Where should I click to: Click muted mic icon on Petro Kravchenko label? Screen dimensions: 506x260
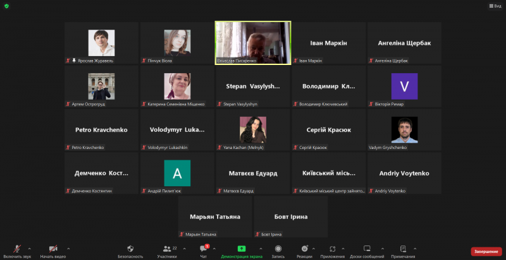tap(68, 148)
